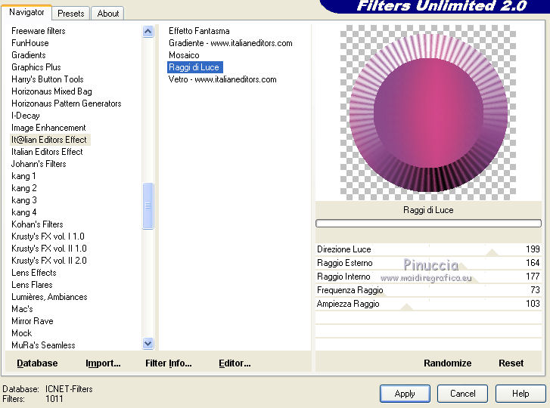Select Harry's Button Tools category
This screenshot has width=550, height=408.
(x=48, y=79)
